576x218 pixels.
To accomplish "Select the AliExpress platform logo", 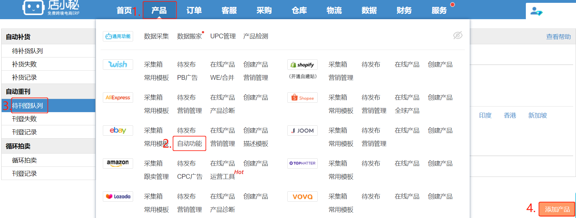I will pyautogui.click(x=118, y=97).
